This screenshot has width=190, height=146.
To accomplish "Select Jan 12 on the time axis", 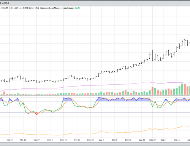I will 177,140.
